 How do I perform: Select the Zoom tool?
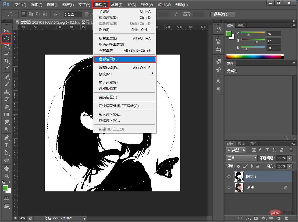tap(6, 176)
